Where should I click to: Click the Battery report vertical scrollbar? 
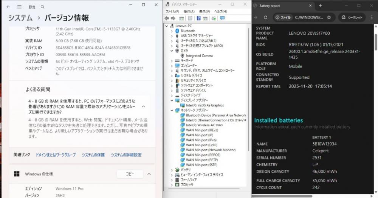point(376,42)
